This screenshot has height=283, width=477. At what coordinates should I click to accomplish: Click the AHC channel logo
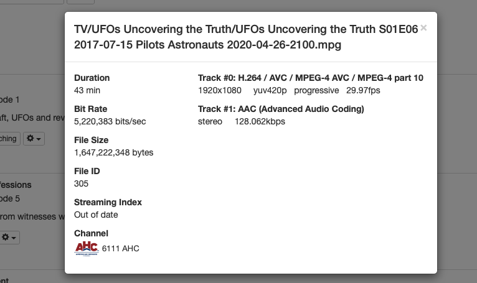tap(87, 248)
